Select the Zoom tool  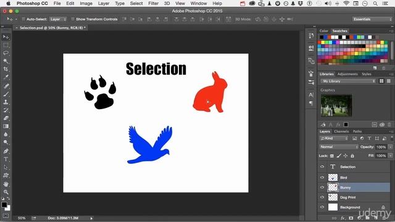(6, 192)
